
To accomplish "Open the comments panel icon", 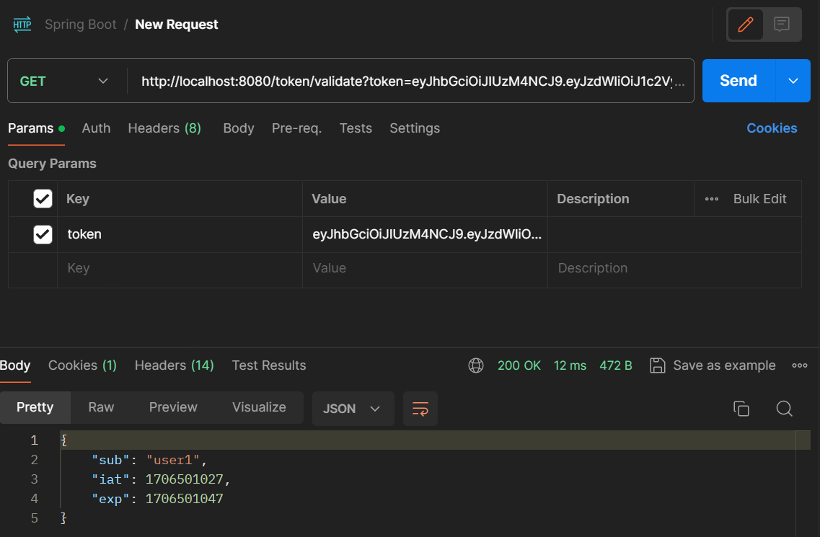I will pyautogui.click(x=781, y=25).
